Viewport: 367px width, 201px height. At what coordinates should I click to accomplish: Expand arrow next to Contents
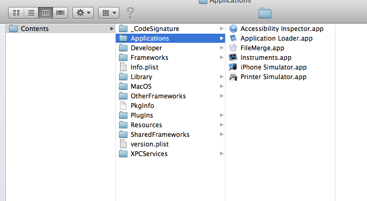click(x=112, y=28)
